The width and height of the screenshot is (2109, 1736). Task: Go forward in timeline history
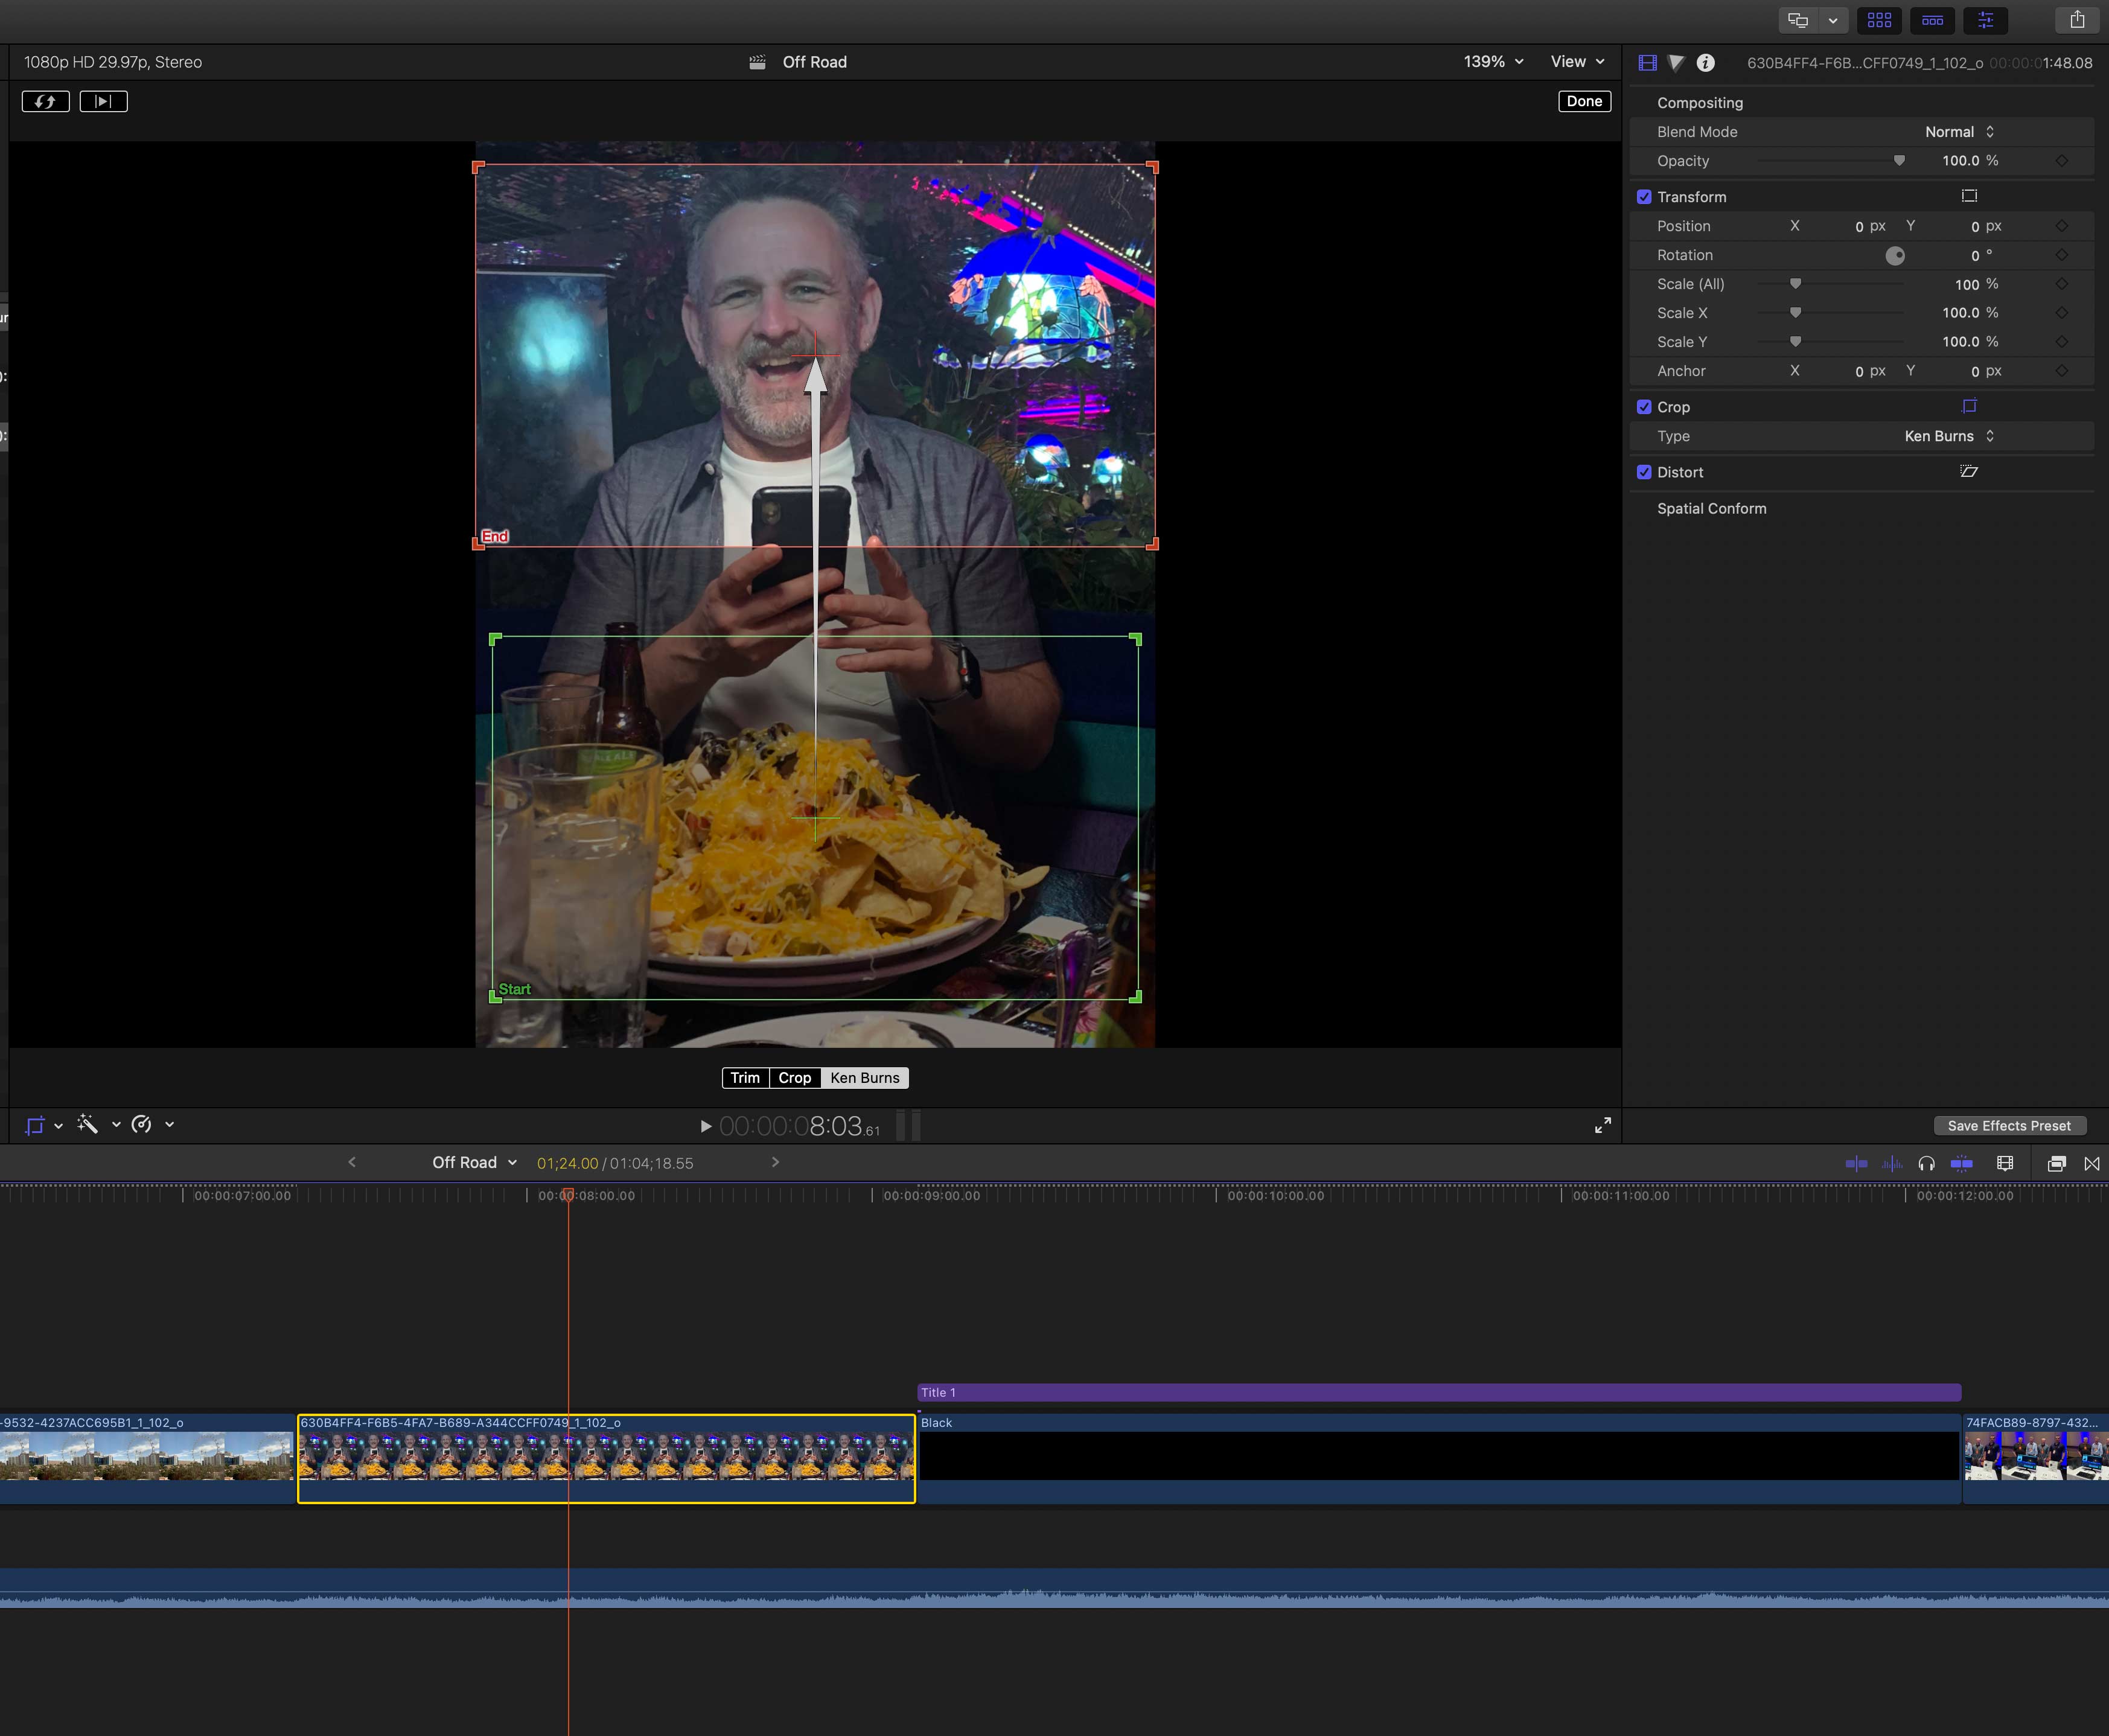(775, 1162)
